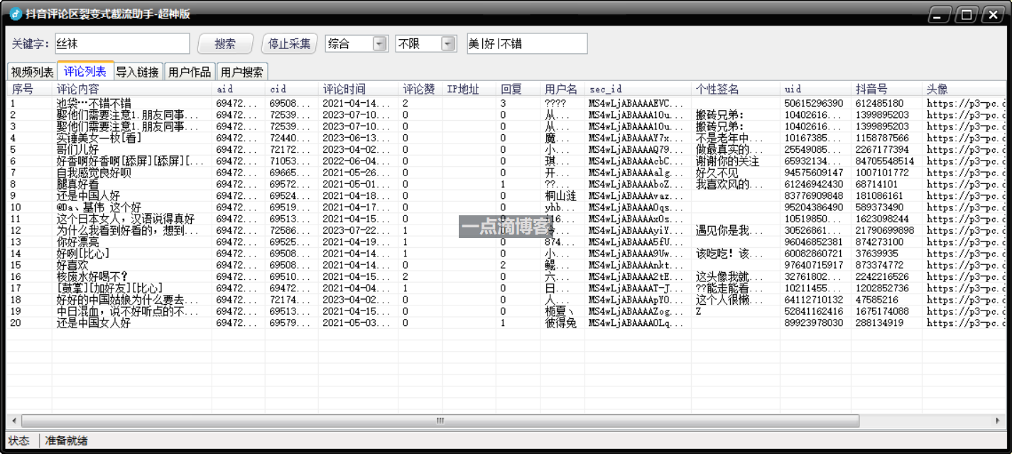Click the horizontal scrollbar thumb
This screenshot has height=454, width=1012.
coord(440,421)
